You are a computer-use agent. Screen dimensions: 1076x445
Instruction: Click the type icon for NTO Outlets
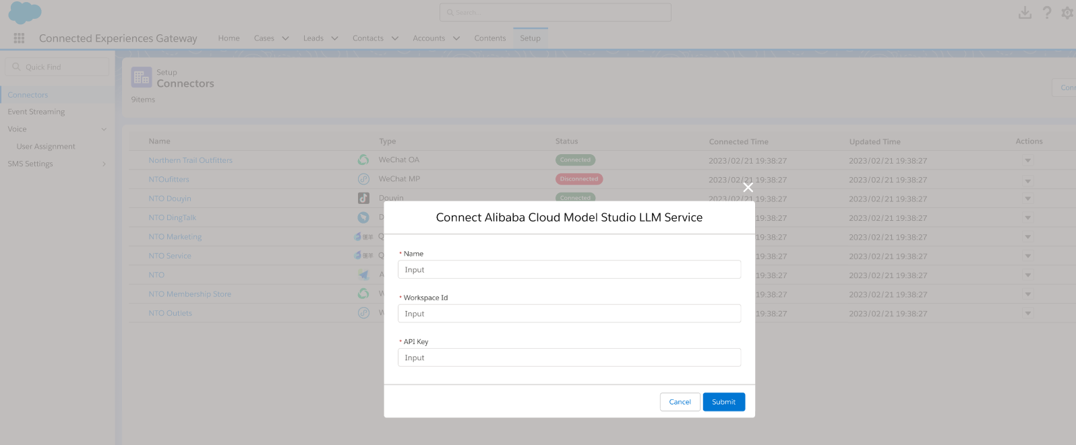pos(363,313)
